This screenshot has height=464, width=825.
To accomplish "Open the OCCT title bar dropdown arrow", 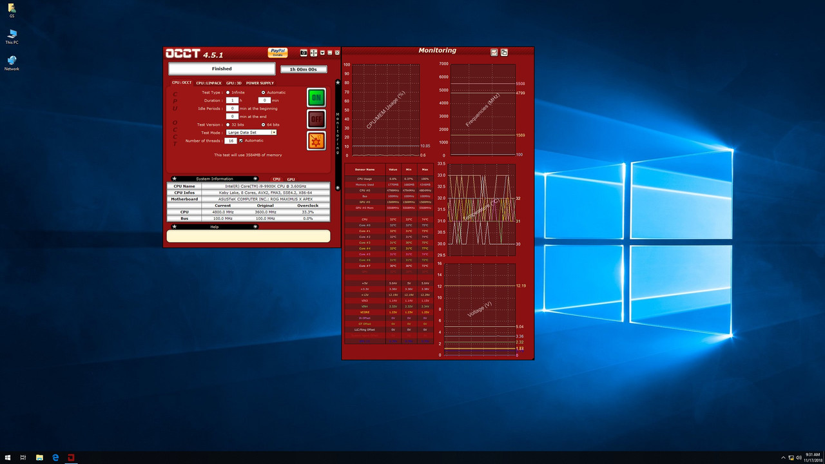I will click(322, 53).
